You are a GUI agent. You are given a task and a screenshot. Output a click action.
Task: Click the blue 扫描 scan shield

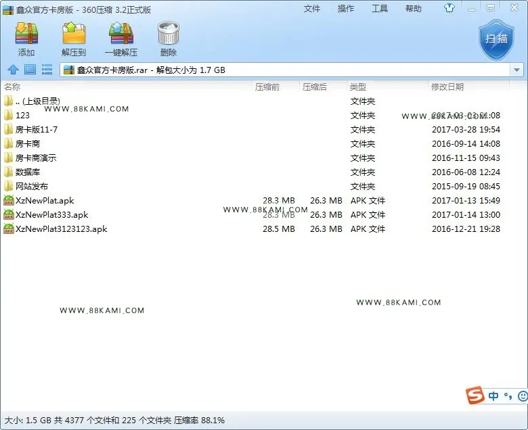[496, 39]
